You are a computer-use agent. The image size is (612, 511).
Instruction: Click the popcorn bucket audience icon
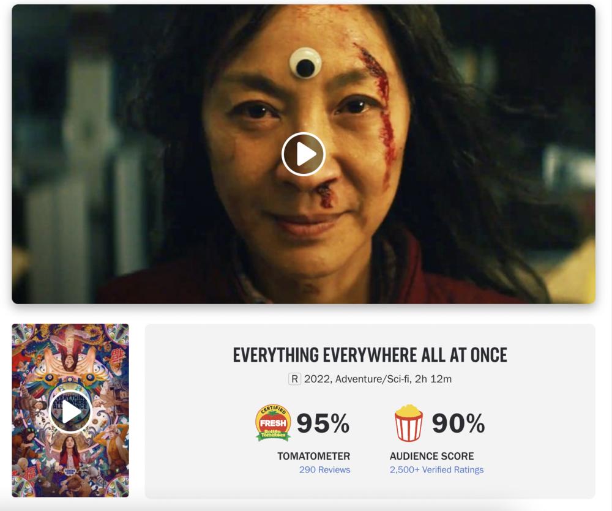coord(408,423)
